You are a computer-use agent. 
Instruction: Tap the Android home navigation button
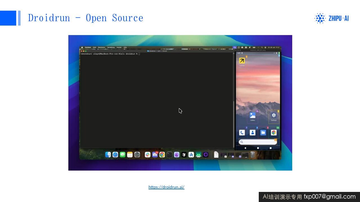(258, 148)
